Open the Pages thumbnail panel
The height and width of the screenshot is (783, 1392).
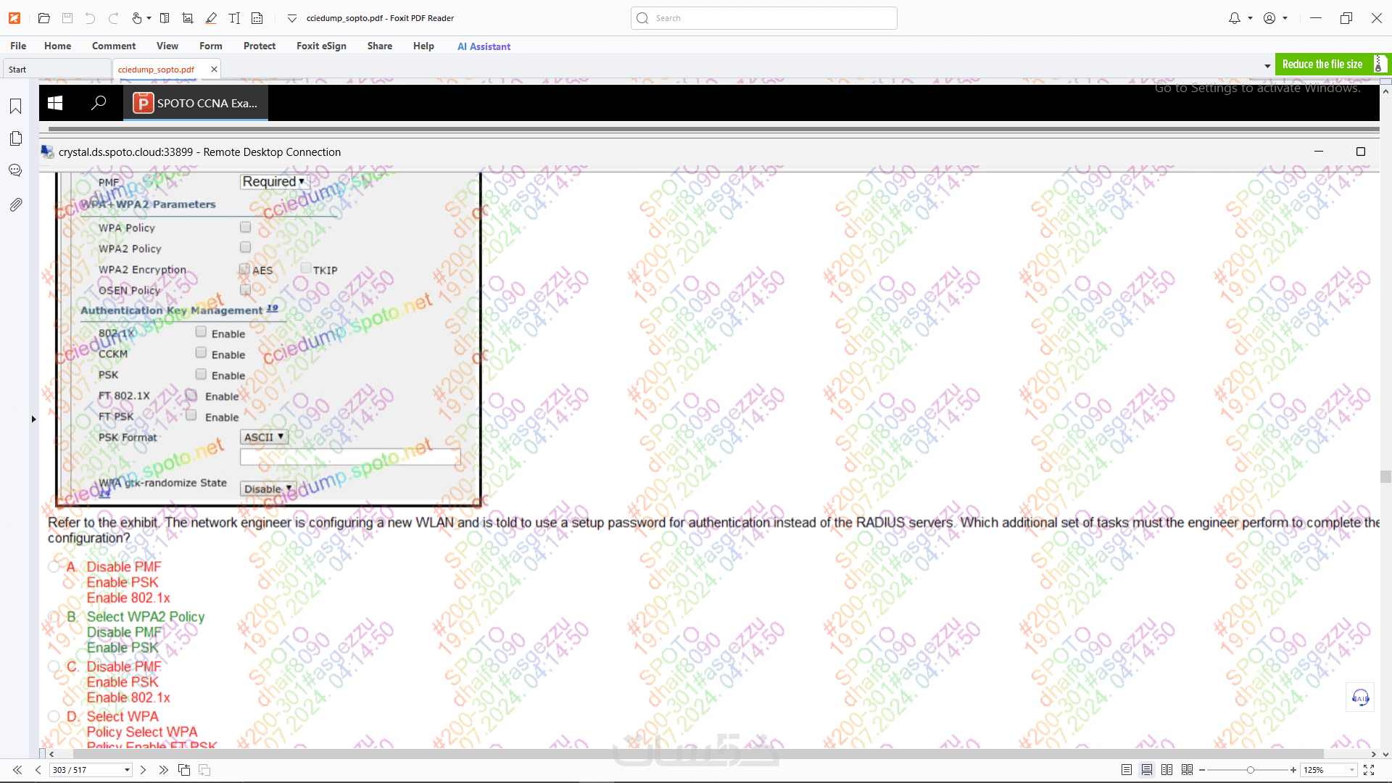point(15,138)
